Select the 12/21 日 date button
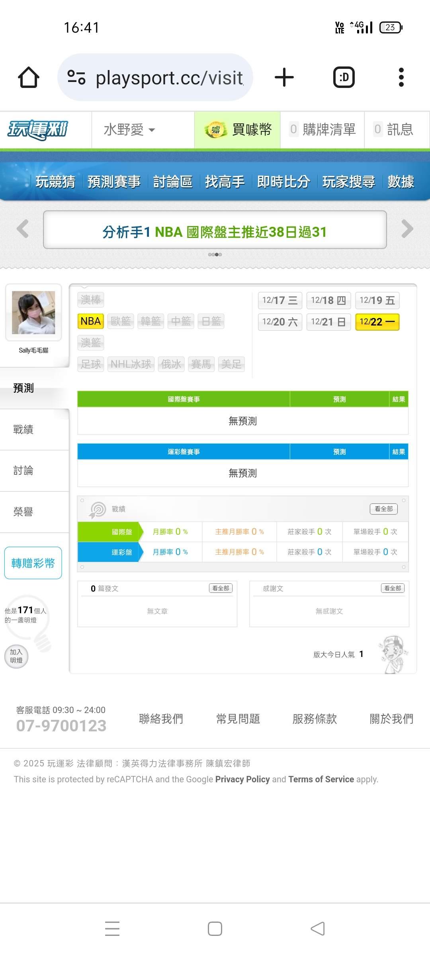This screenshot has width=430, height=955. [328, 322]
